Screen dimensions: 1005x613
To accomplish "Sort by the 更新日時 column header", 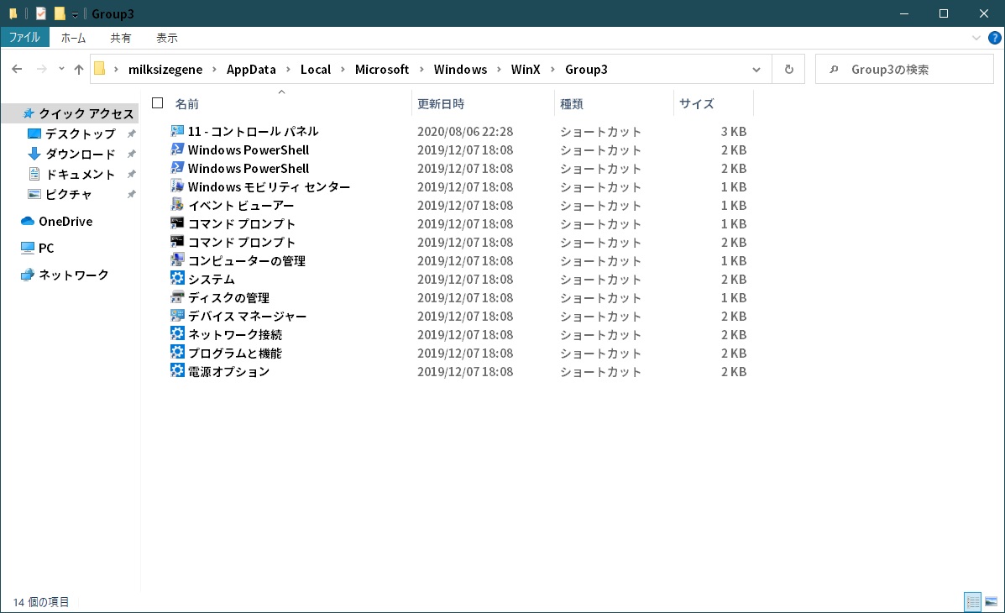I will (x=441, y=104).
